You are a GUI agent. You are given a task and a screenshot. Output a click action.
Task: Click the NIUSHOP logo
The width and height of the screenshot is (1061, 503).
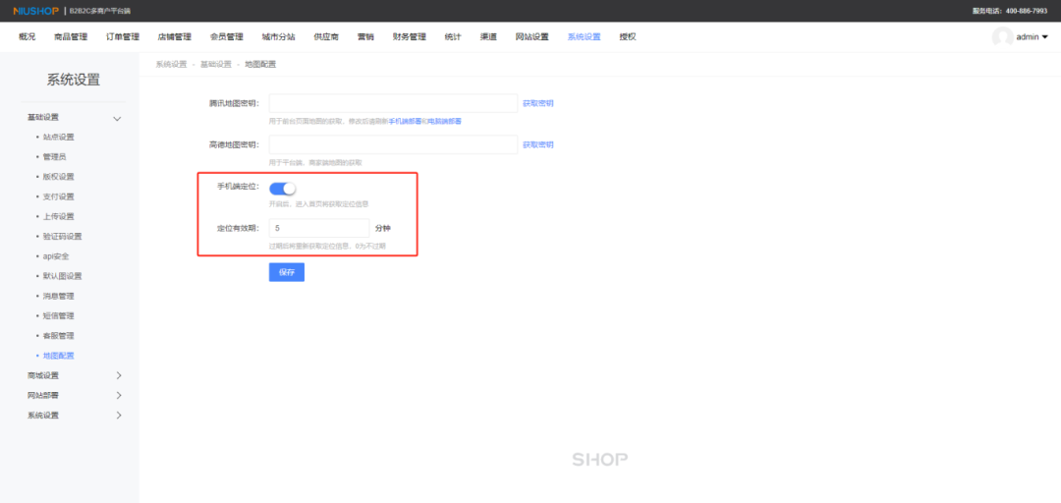pyautogui.click(x=36, y=11)
